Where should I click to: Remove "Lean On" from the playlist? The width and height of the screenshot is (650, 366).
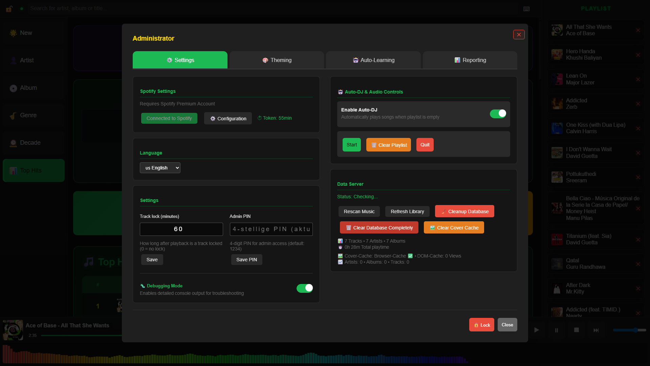tap(638, 79)
